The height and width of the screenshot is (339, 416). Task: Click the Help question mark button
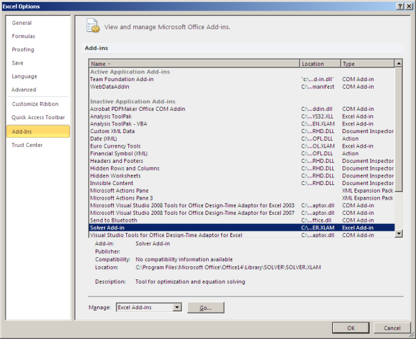tap(400, 6)
